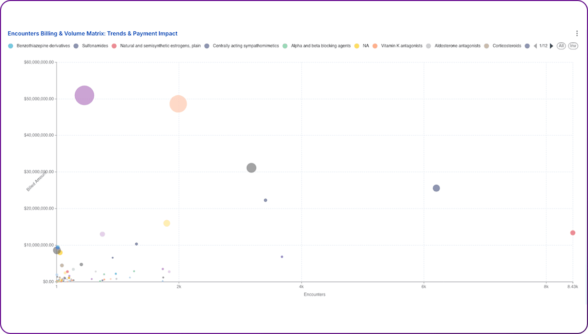
Task: Click the $60,000,000.00 axis value
Action: [x=39, y=63]
